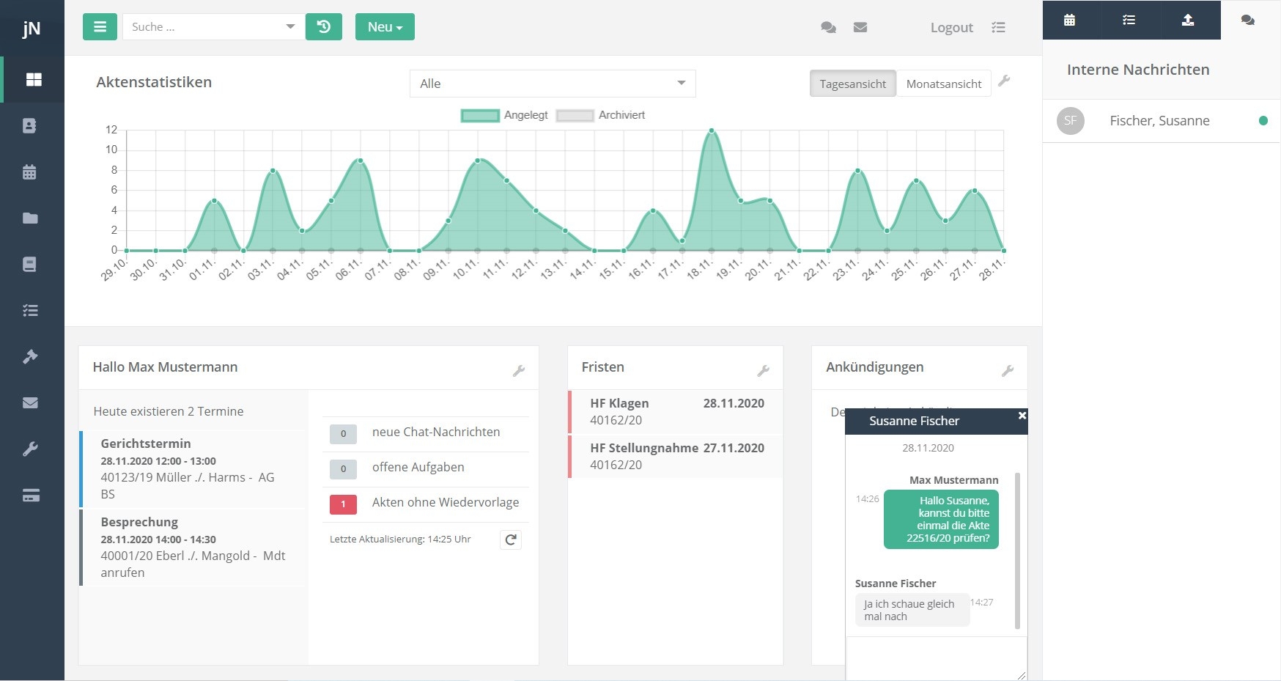Toggle the Archiviert legend series

pos(601,115)
